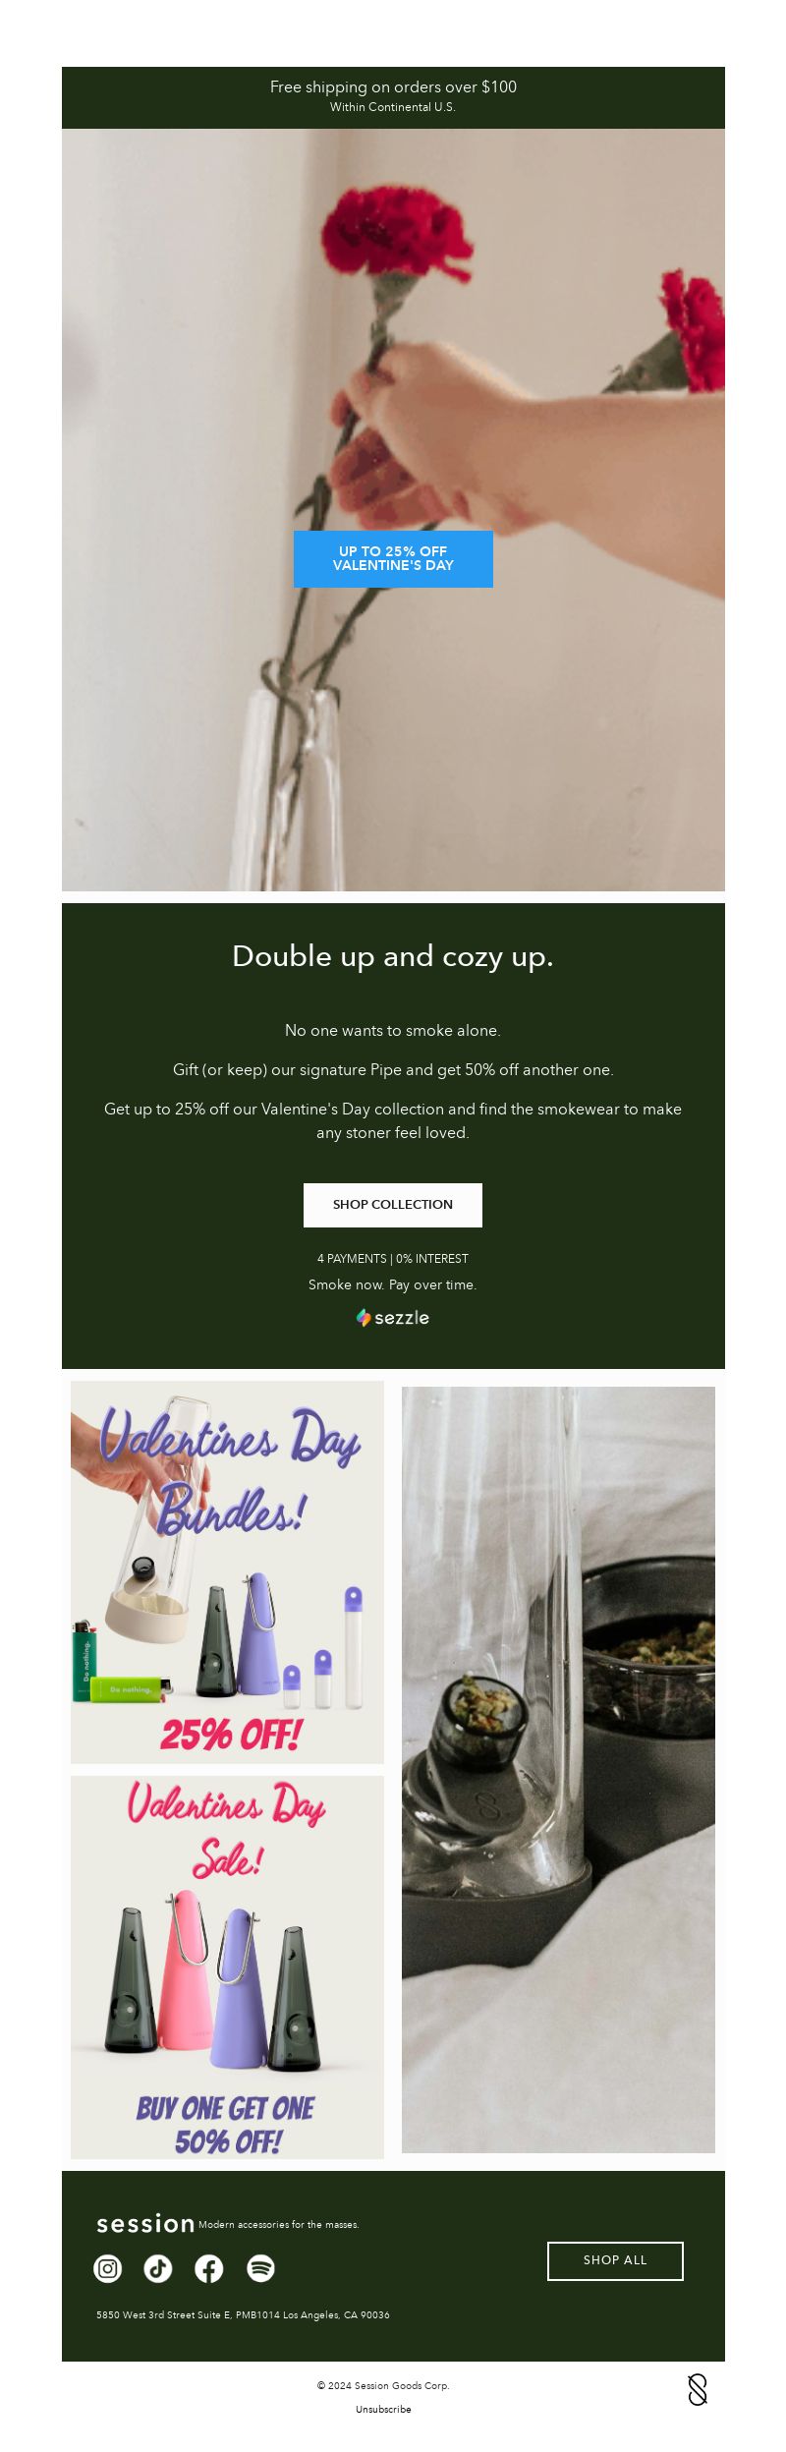Click the Double up and cozy up heading
Image resolution: width=786 pixels, height=2452 pixels.
(x=393, y=956)
